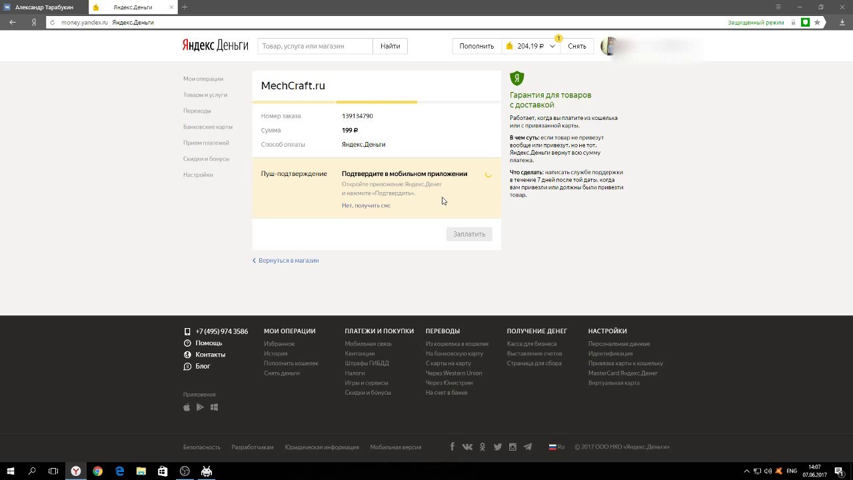Switch language via the Ru flag
Screen dimensions: 853x480
click(556, 447)
